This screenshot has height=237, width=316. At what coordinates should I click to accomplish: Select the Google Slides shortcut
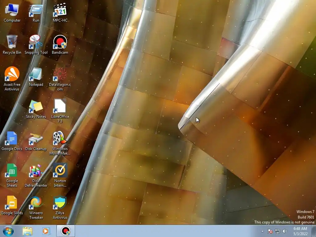(x=12, y=206)
